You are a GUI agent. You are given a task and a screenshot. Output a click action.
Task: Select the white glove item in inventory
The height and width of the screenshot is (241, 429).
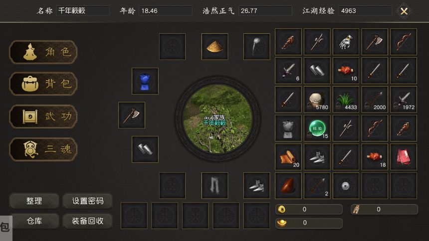346,42
